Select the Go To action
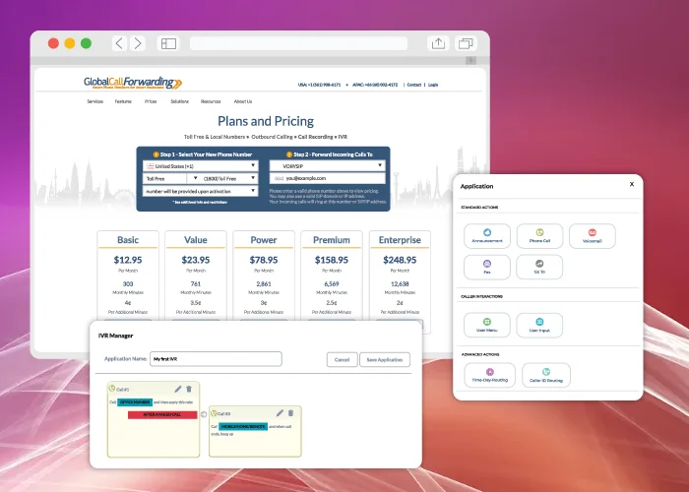 coord(539,267)
